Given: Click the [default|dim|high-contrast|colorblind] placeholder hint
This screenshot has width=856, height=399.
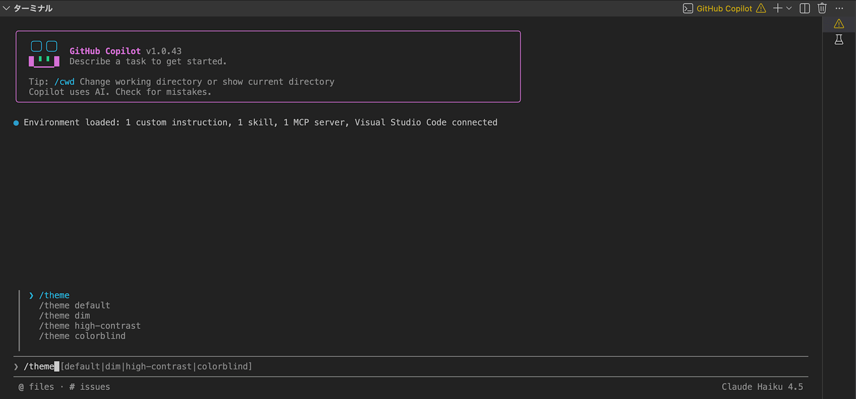Looking at the screenshot, I should click(x=156, y=367).
